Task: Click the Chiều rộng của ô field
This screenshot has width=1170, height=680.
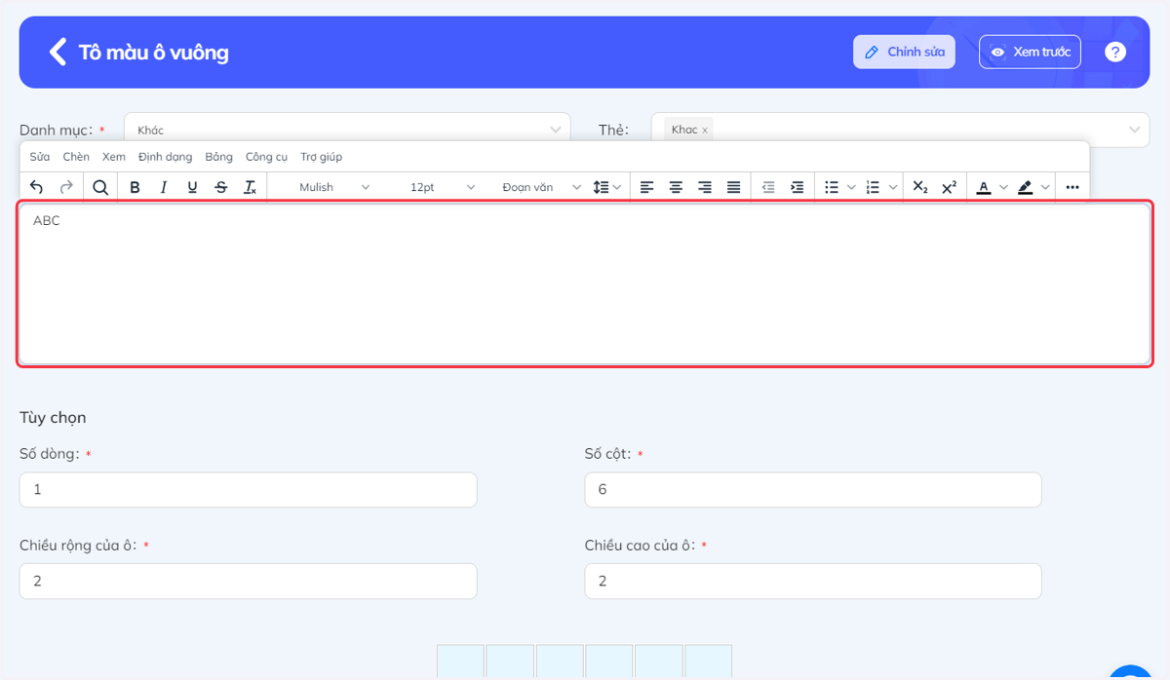Action: [248, 581]
